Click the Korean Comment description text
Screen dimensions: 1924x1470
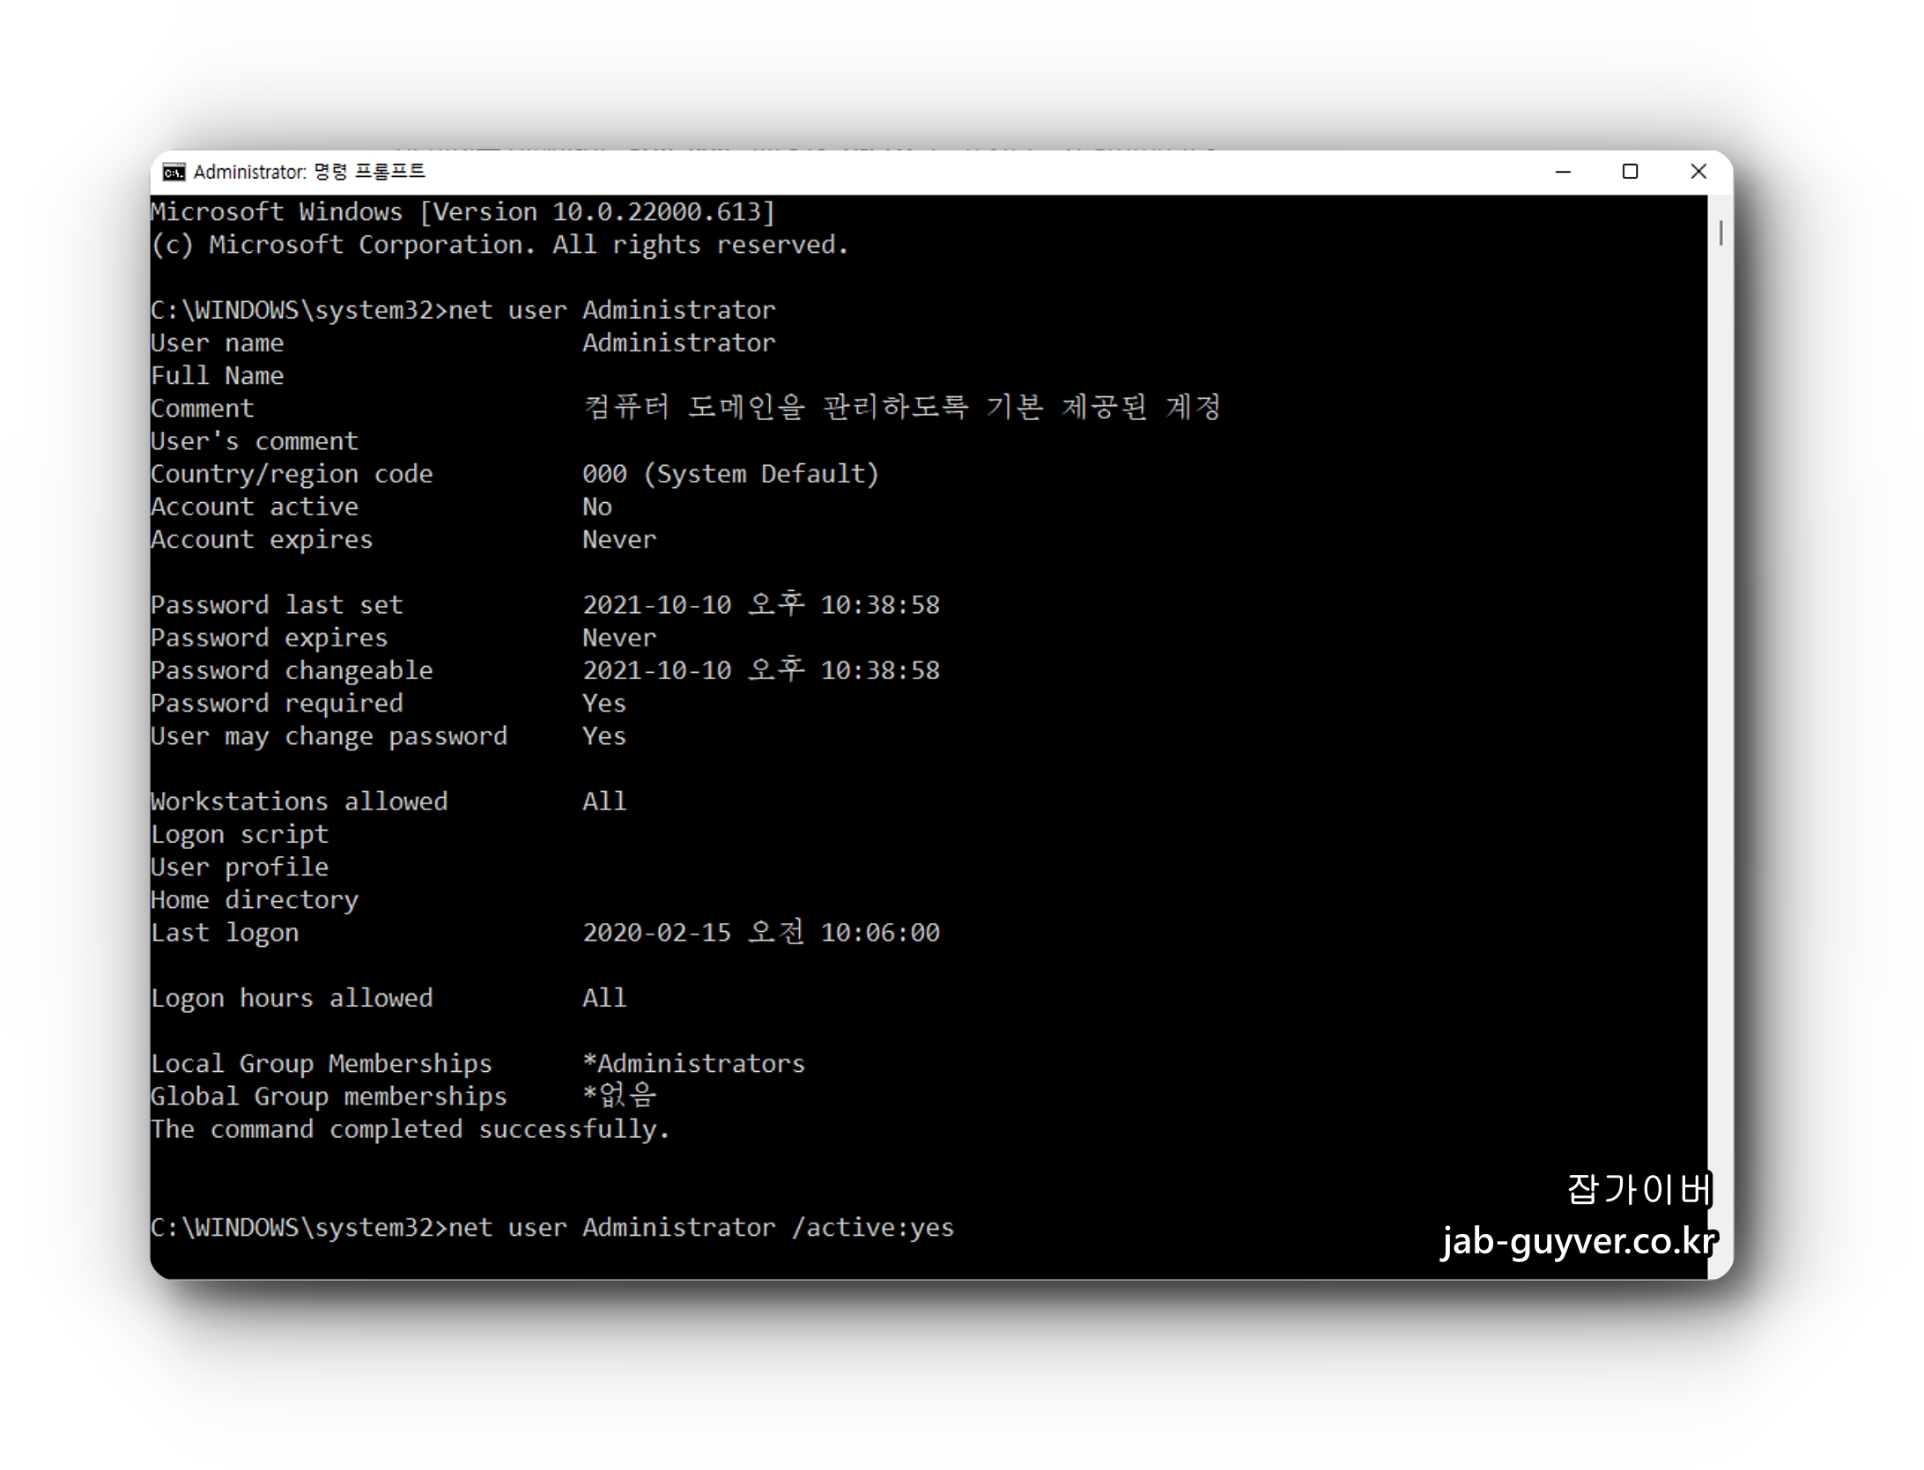click(902, 408)
